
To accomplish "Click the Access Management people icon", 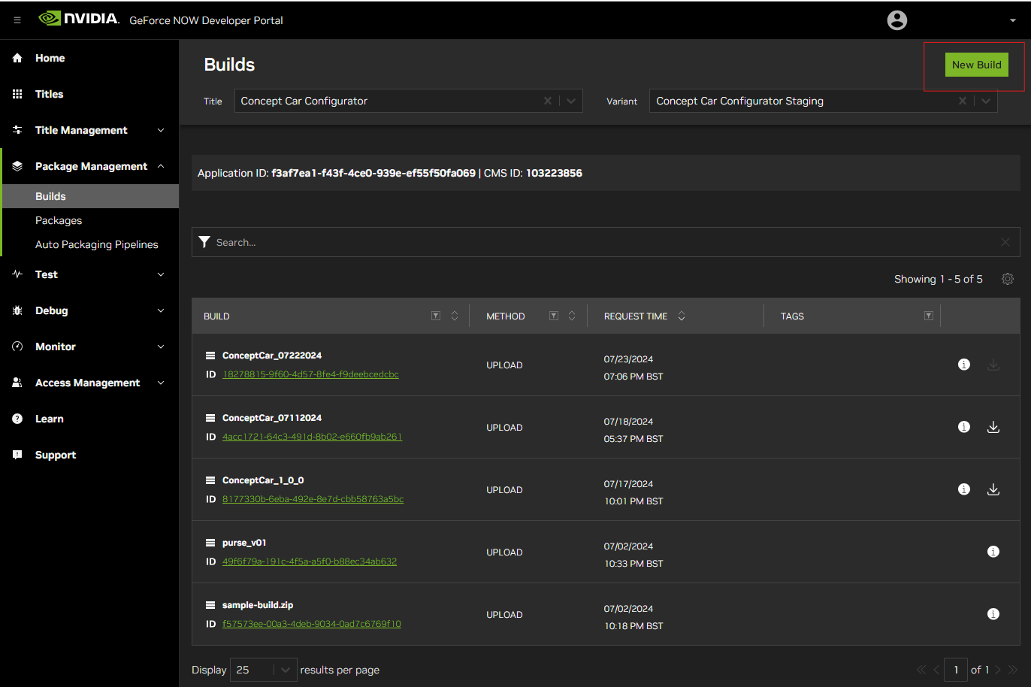I will click(17, 383).
